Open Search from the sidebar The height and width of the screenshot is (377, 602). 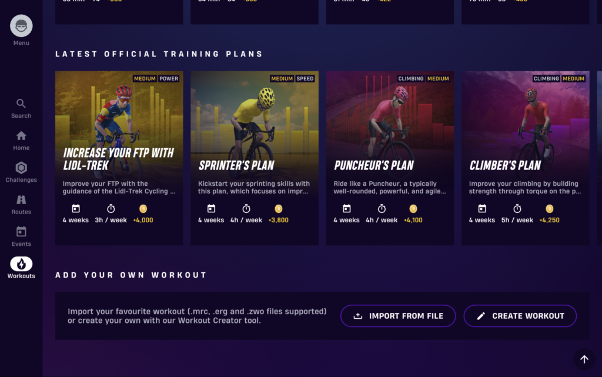(x=21, y=104)
